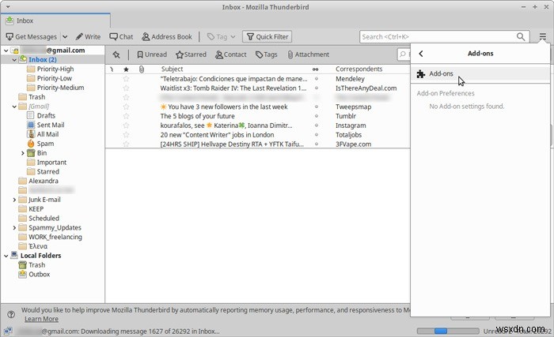Open the Chat tool
The width and height of the screenshot is (554, 337).
(121, 36)
